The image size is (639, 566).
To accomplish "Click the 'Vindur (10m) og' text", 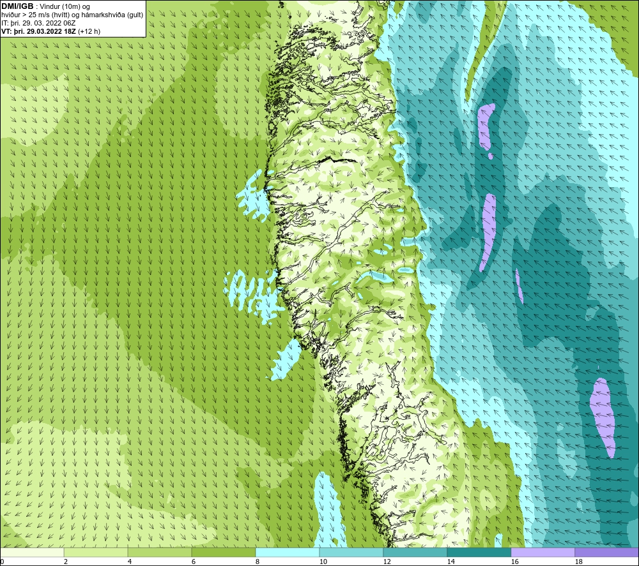I will click(x=65, y=7).
